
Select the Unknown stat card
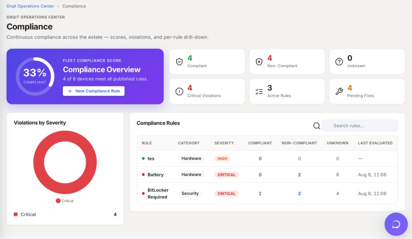pyautogui.click(x=367, y=61)
